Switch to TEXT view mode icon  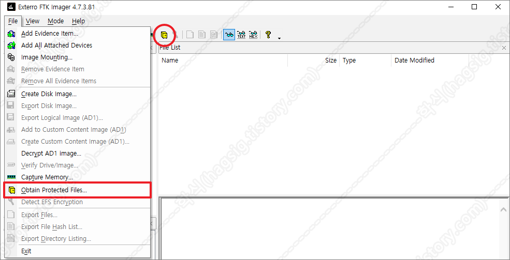click(241, 35)
